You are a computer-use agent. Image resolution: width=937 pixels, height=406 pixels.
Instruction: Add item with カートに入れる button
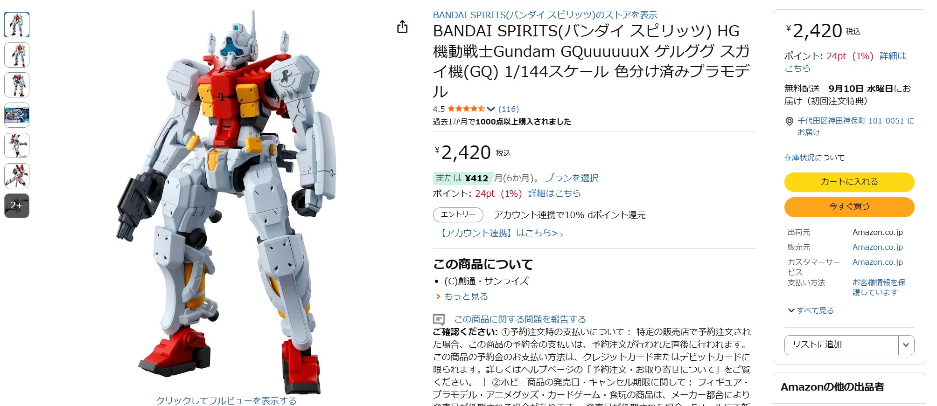(849, 182)
